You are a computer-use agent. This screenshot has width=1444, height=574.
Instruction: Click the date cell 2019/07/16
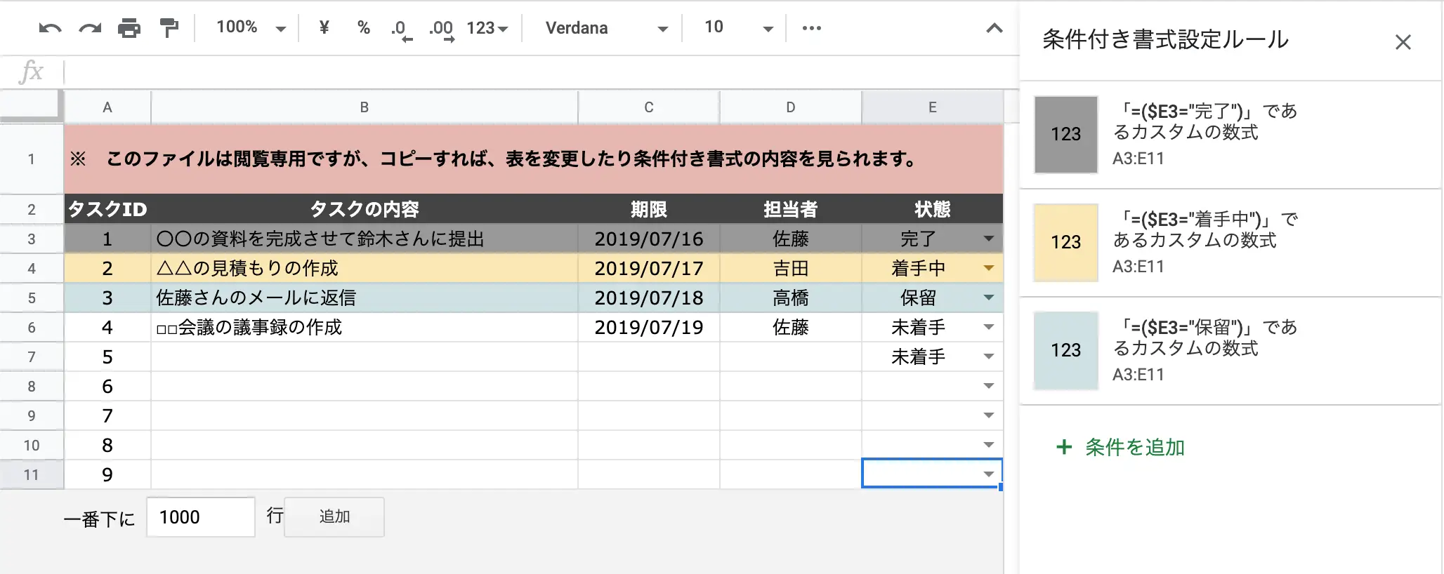point(649,239)
